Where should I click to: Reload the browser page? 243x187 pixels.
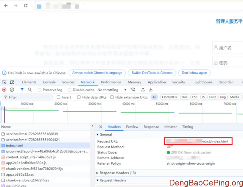[26, 6]
